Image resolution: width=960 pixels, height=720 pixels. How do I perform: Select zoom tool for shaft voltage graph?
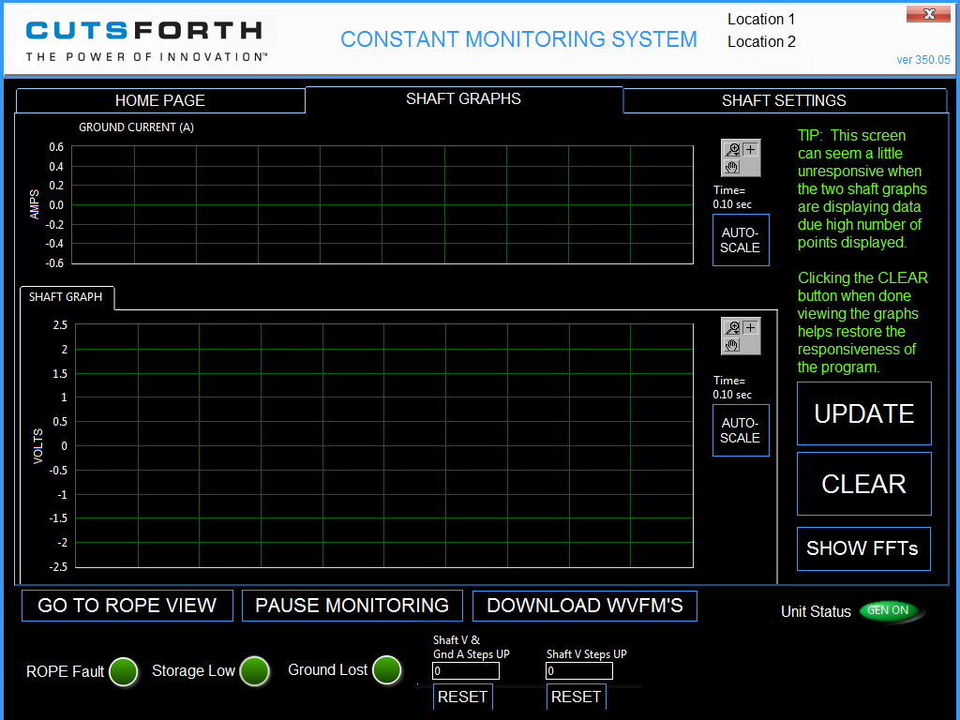(x=732, y=327)
